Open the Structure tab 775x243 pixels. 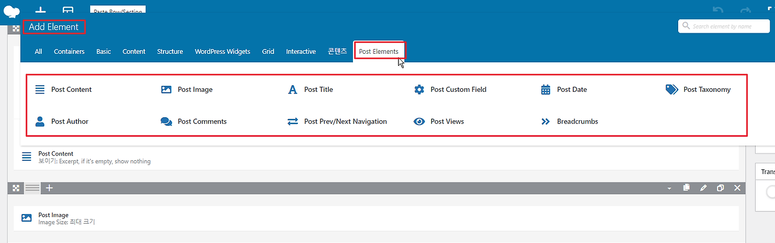(x=170, y=51)
